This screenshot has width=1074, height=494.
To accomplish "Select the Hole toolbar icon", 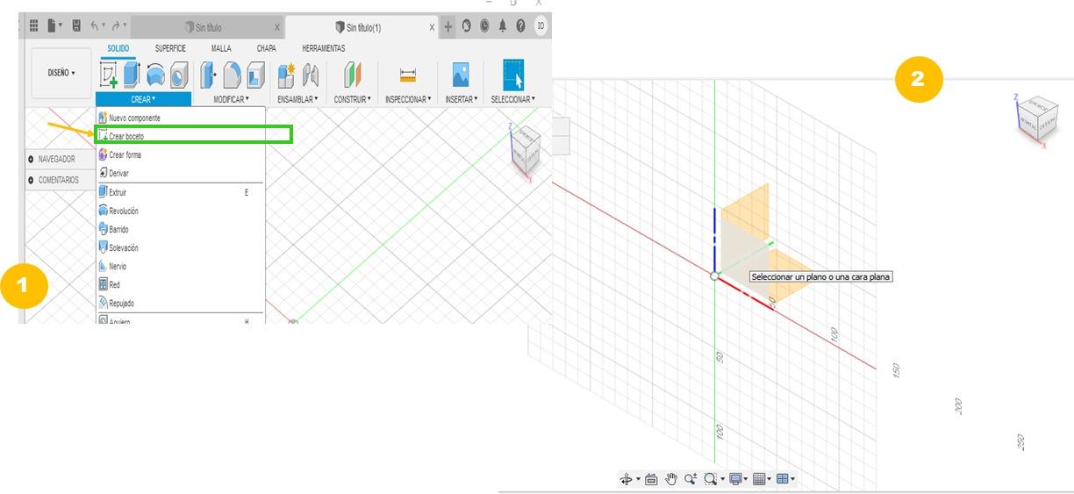I will point(178,75).
